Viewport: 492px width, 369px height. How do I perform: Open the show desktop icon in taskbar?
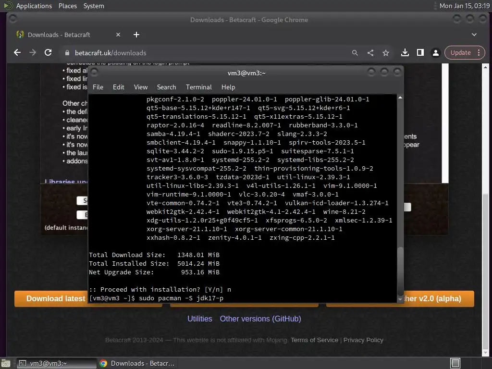click(x=6, y=363)
